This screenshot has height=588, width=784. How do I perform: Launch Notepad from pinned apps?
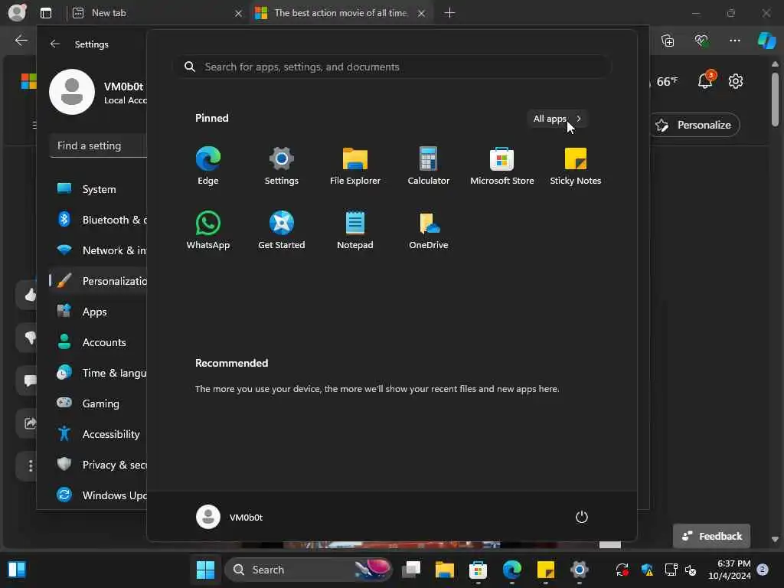coord(355,230)
